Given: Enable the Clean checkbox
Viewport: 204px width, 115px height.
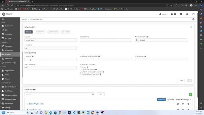Looking at the screenshot, I should point(81,67).
